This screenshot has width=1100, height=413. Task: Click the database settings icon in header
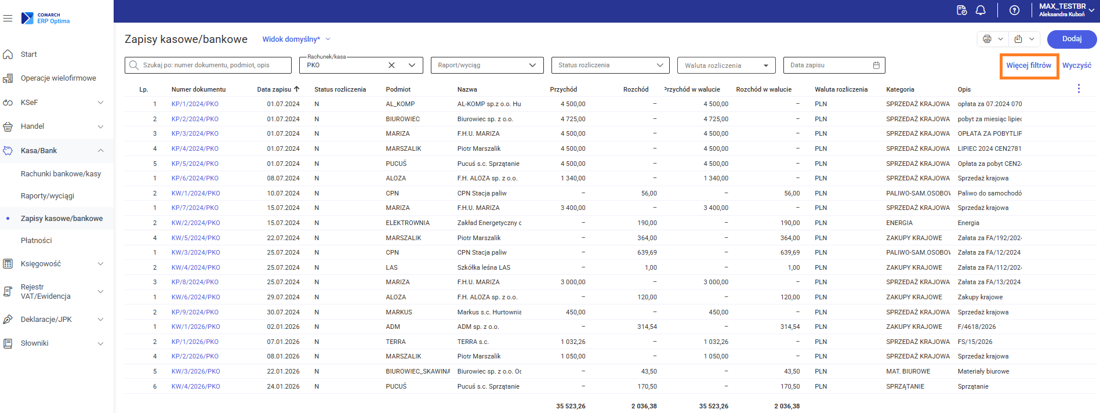point(961,10)
